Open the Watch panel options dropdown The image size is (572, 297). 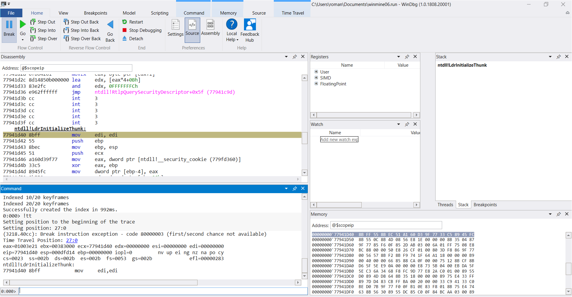pyautogui.click(x=399, y=124)
